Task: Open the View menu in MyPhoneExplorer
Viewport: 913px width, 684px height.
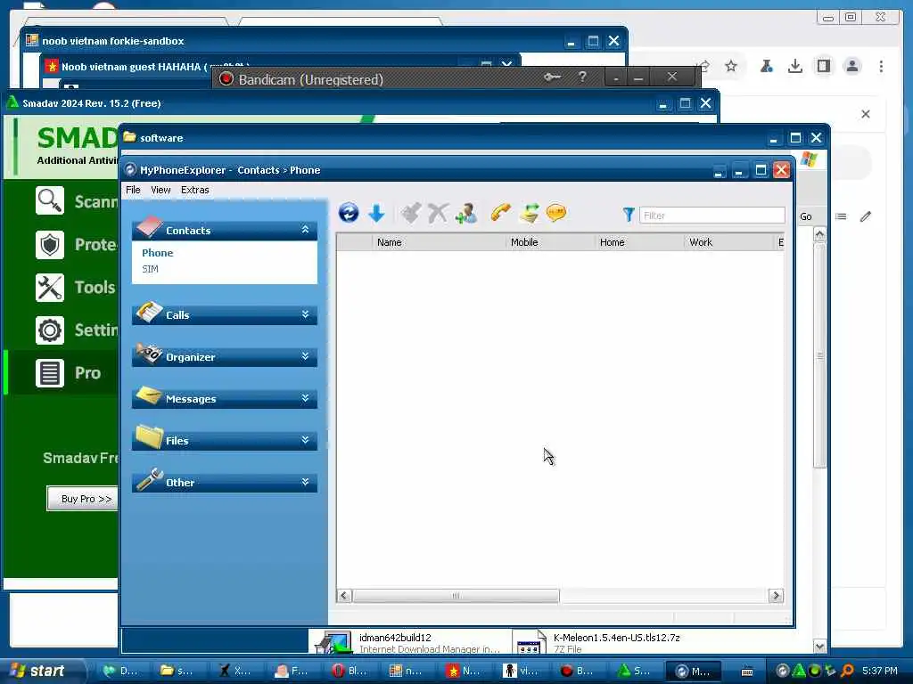Action: pyautogui.click(x=160, y=190)
